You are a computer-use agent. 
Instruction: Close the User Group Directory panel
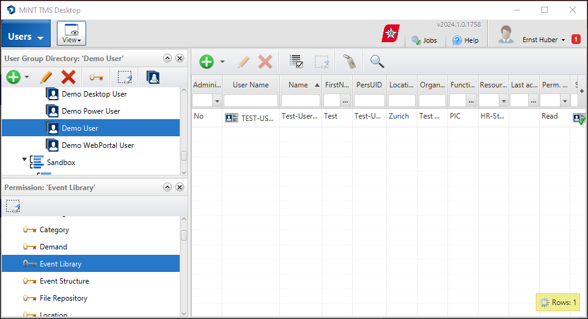coord(180,58)
